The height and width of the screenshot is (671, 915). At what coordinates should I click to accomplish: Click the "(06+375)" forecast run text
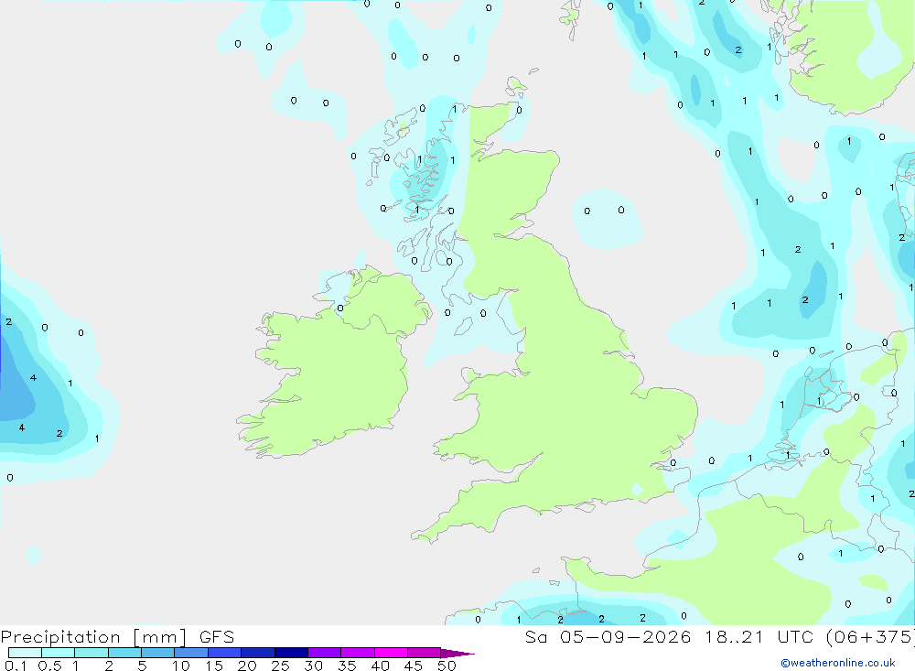[870, 637]
